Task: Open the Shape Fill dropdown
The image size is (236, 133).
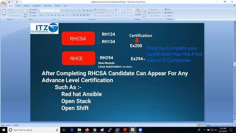Action: pos(153,9)
